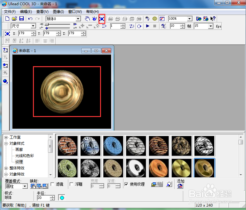The width and height of the screenshot is (246, 210).
Task: Open the 帮助(H) menu
Action: (92, 12)
